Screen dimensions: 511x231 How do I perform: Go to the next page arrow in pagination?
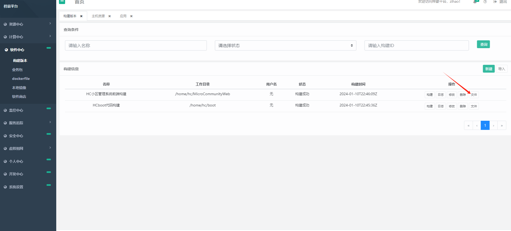[493, 126]
